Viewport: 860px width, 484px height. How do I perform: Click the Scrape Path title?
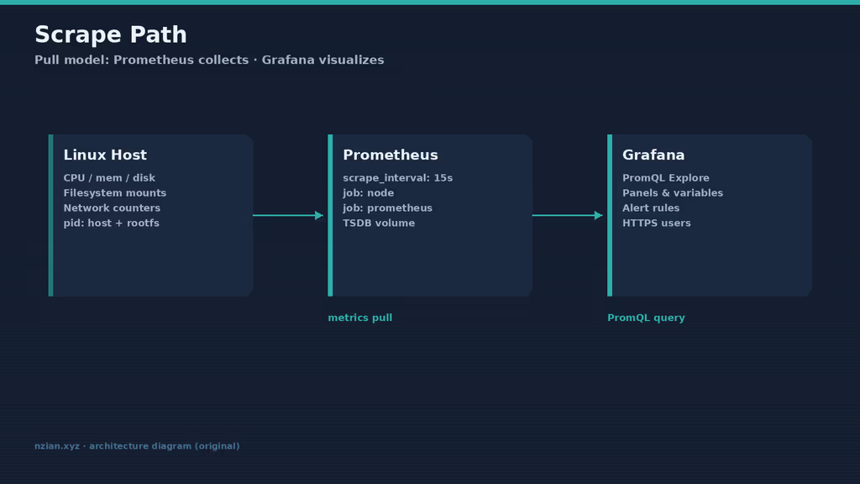point(111,35)
